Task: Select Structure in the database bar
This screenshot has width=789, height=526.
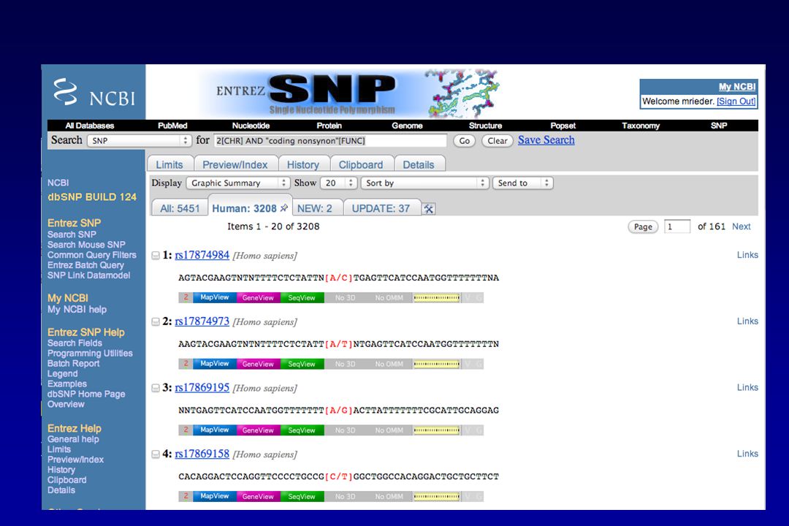Action: [x=485, y=126]
